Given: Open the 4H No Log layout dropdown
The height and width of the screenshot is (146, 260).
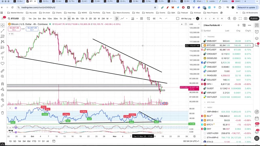Looking at the screenshot, I should (187, 18).
